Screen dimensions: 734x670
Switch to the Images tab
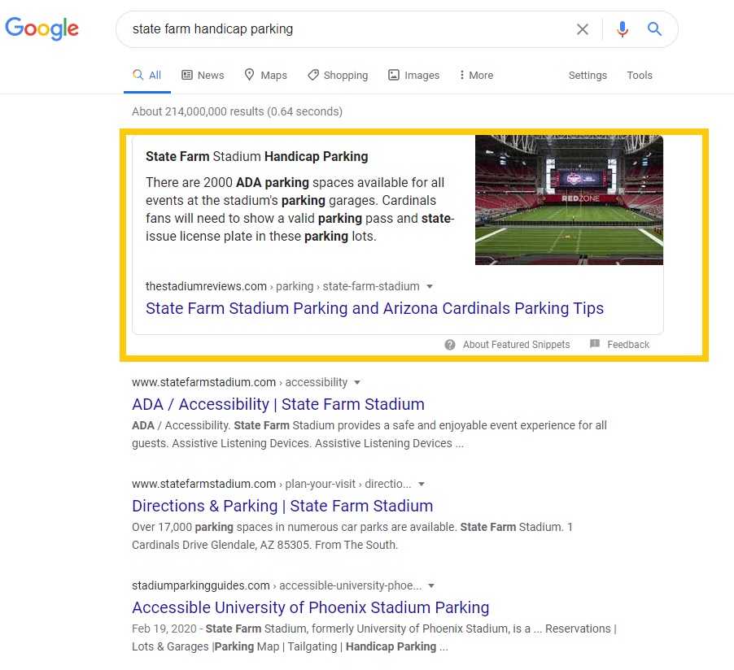414,75
